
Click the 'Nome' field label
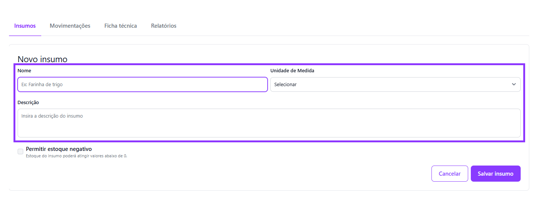24,70
